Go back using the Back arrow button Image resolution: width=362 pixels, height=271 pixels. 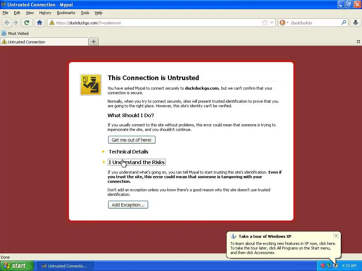pos(7,23)
